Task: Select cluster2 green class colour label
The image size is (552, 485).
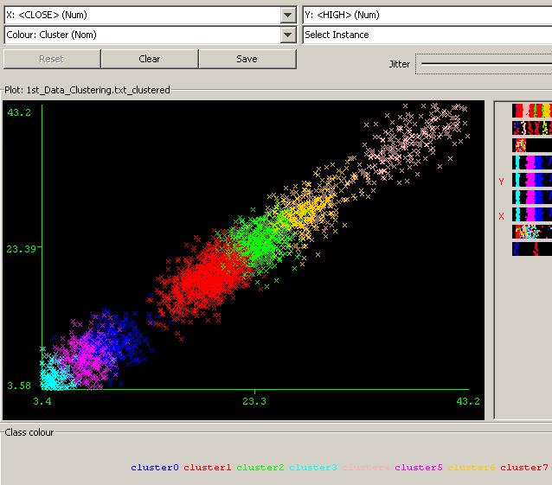Action: pyautogui.click(x=260, y=468)
